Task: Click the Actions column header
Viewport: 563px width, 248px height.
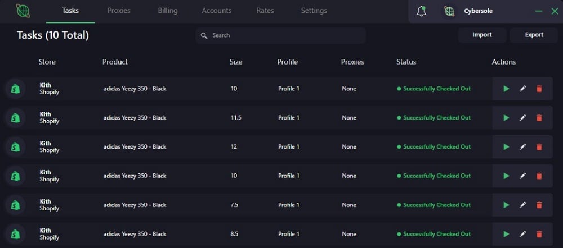Action: pyautogui.click(x=504, y=62)
